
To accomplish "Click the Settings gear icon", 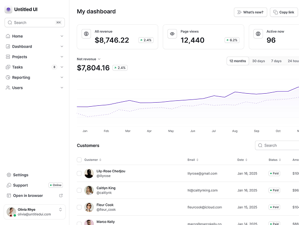I will (x=9, y=175).
